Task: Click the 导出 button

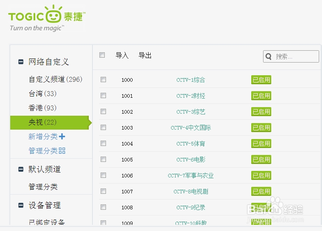Action: coord(145,55)
